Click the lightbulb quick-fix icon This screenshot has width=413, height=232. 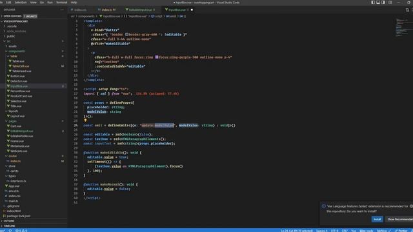(x=85, y=121)
